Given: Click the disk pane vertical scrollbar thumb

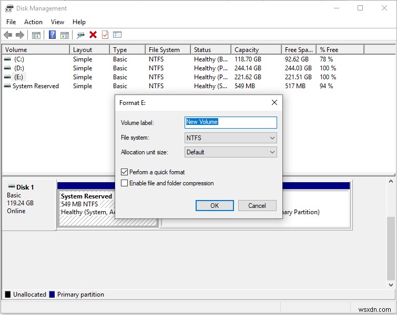Looking at the screenshot, I should (391, 248).
